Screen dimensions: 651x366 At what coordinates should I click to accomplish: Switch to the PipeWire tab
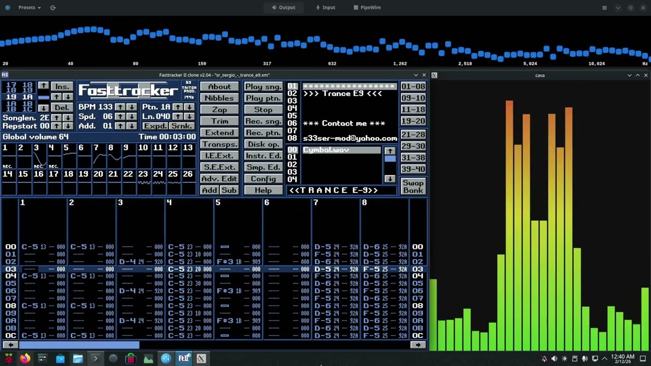[367, 8]
